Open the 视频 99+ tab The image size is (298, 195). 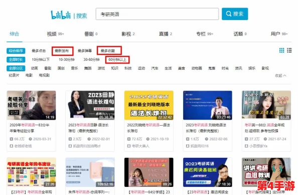[x=56, y=34]
